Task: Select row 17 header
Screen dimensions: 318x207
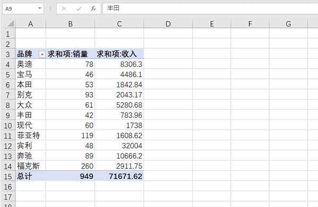Action: click(x=8, y=196)
